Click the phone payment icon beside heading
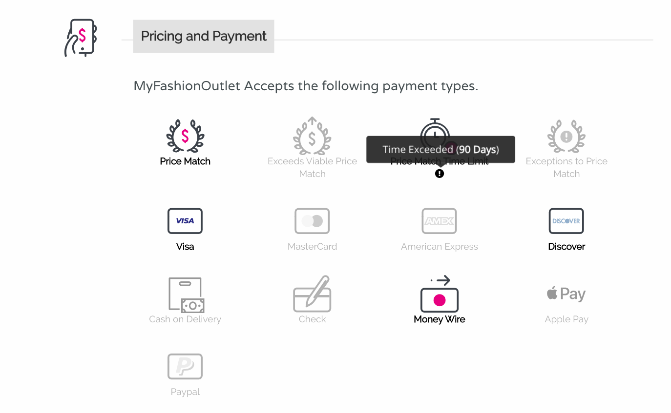This screenshot has width=671, height=413. click(81, 38)
